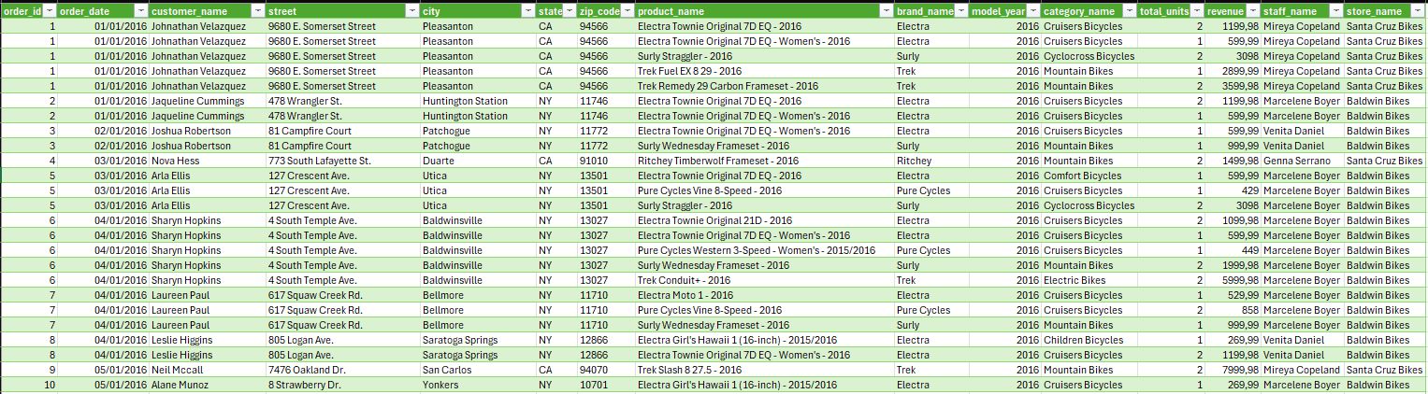Click the state cell in Nova Hess row
1428x394 pixels.
pyautogui.click(x=556, y=161)
